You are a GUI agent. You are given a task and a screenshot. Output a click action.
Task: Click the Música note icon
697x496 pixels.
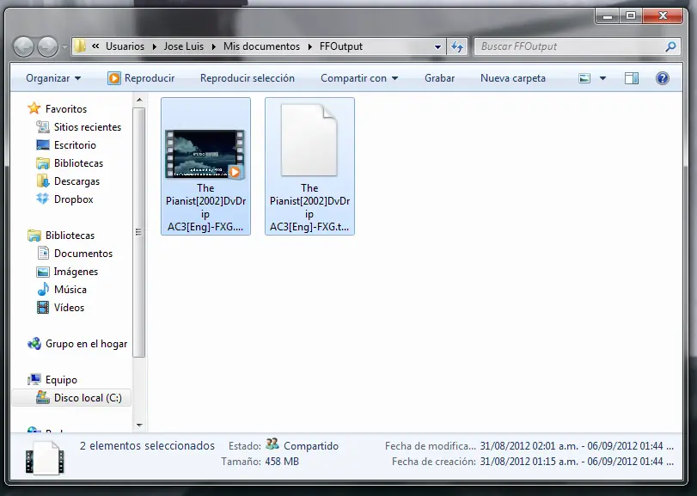(x=43, y=290)
